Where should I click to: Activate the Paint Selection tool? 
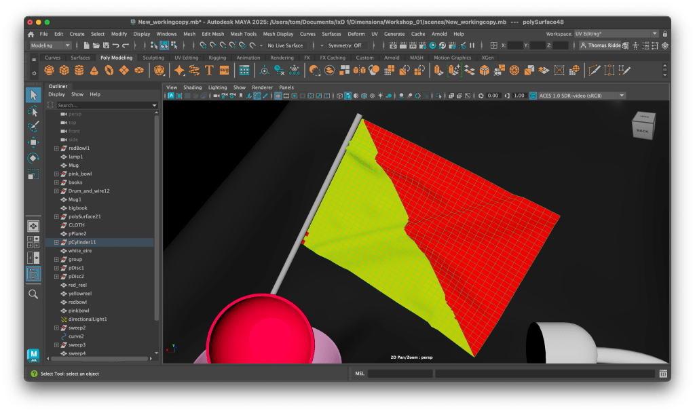pos(33,126)
